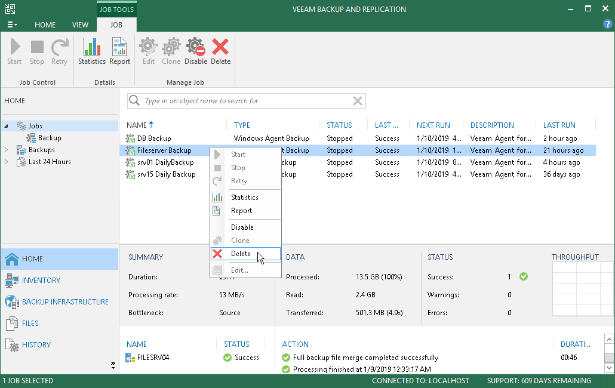The image size is (615, 388).
Task: Expand the Last 24 Hours node
Action: pyautogui.click(x=7, y=162)
